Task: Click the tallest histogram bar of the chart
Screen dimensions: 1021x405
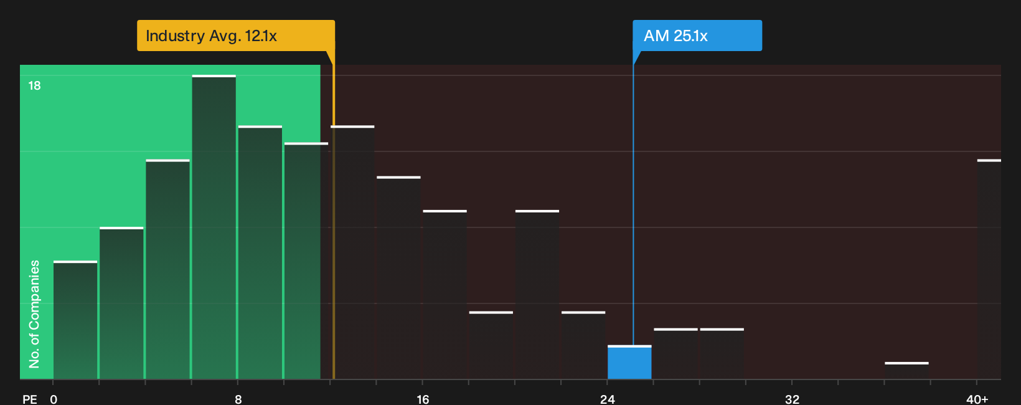Action: click(x=214, y=227)
